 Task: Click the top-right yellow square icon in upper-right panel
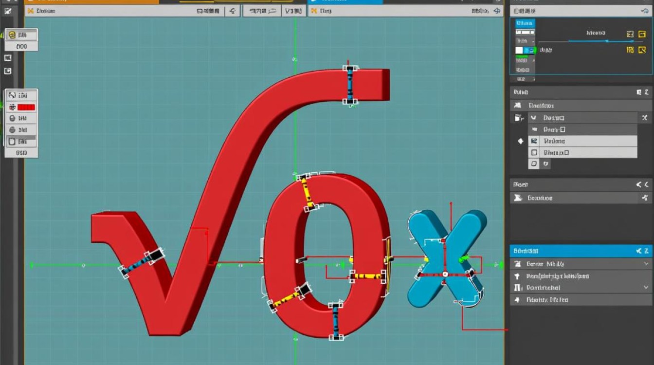click(642, 34)
